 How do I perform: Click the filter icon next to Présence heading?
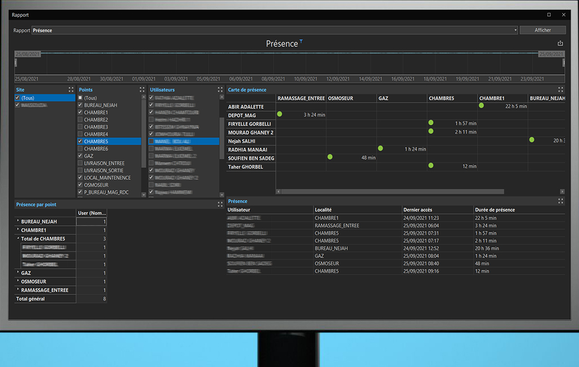[x=301, y=41]
